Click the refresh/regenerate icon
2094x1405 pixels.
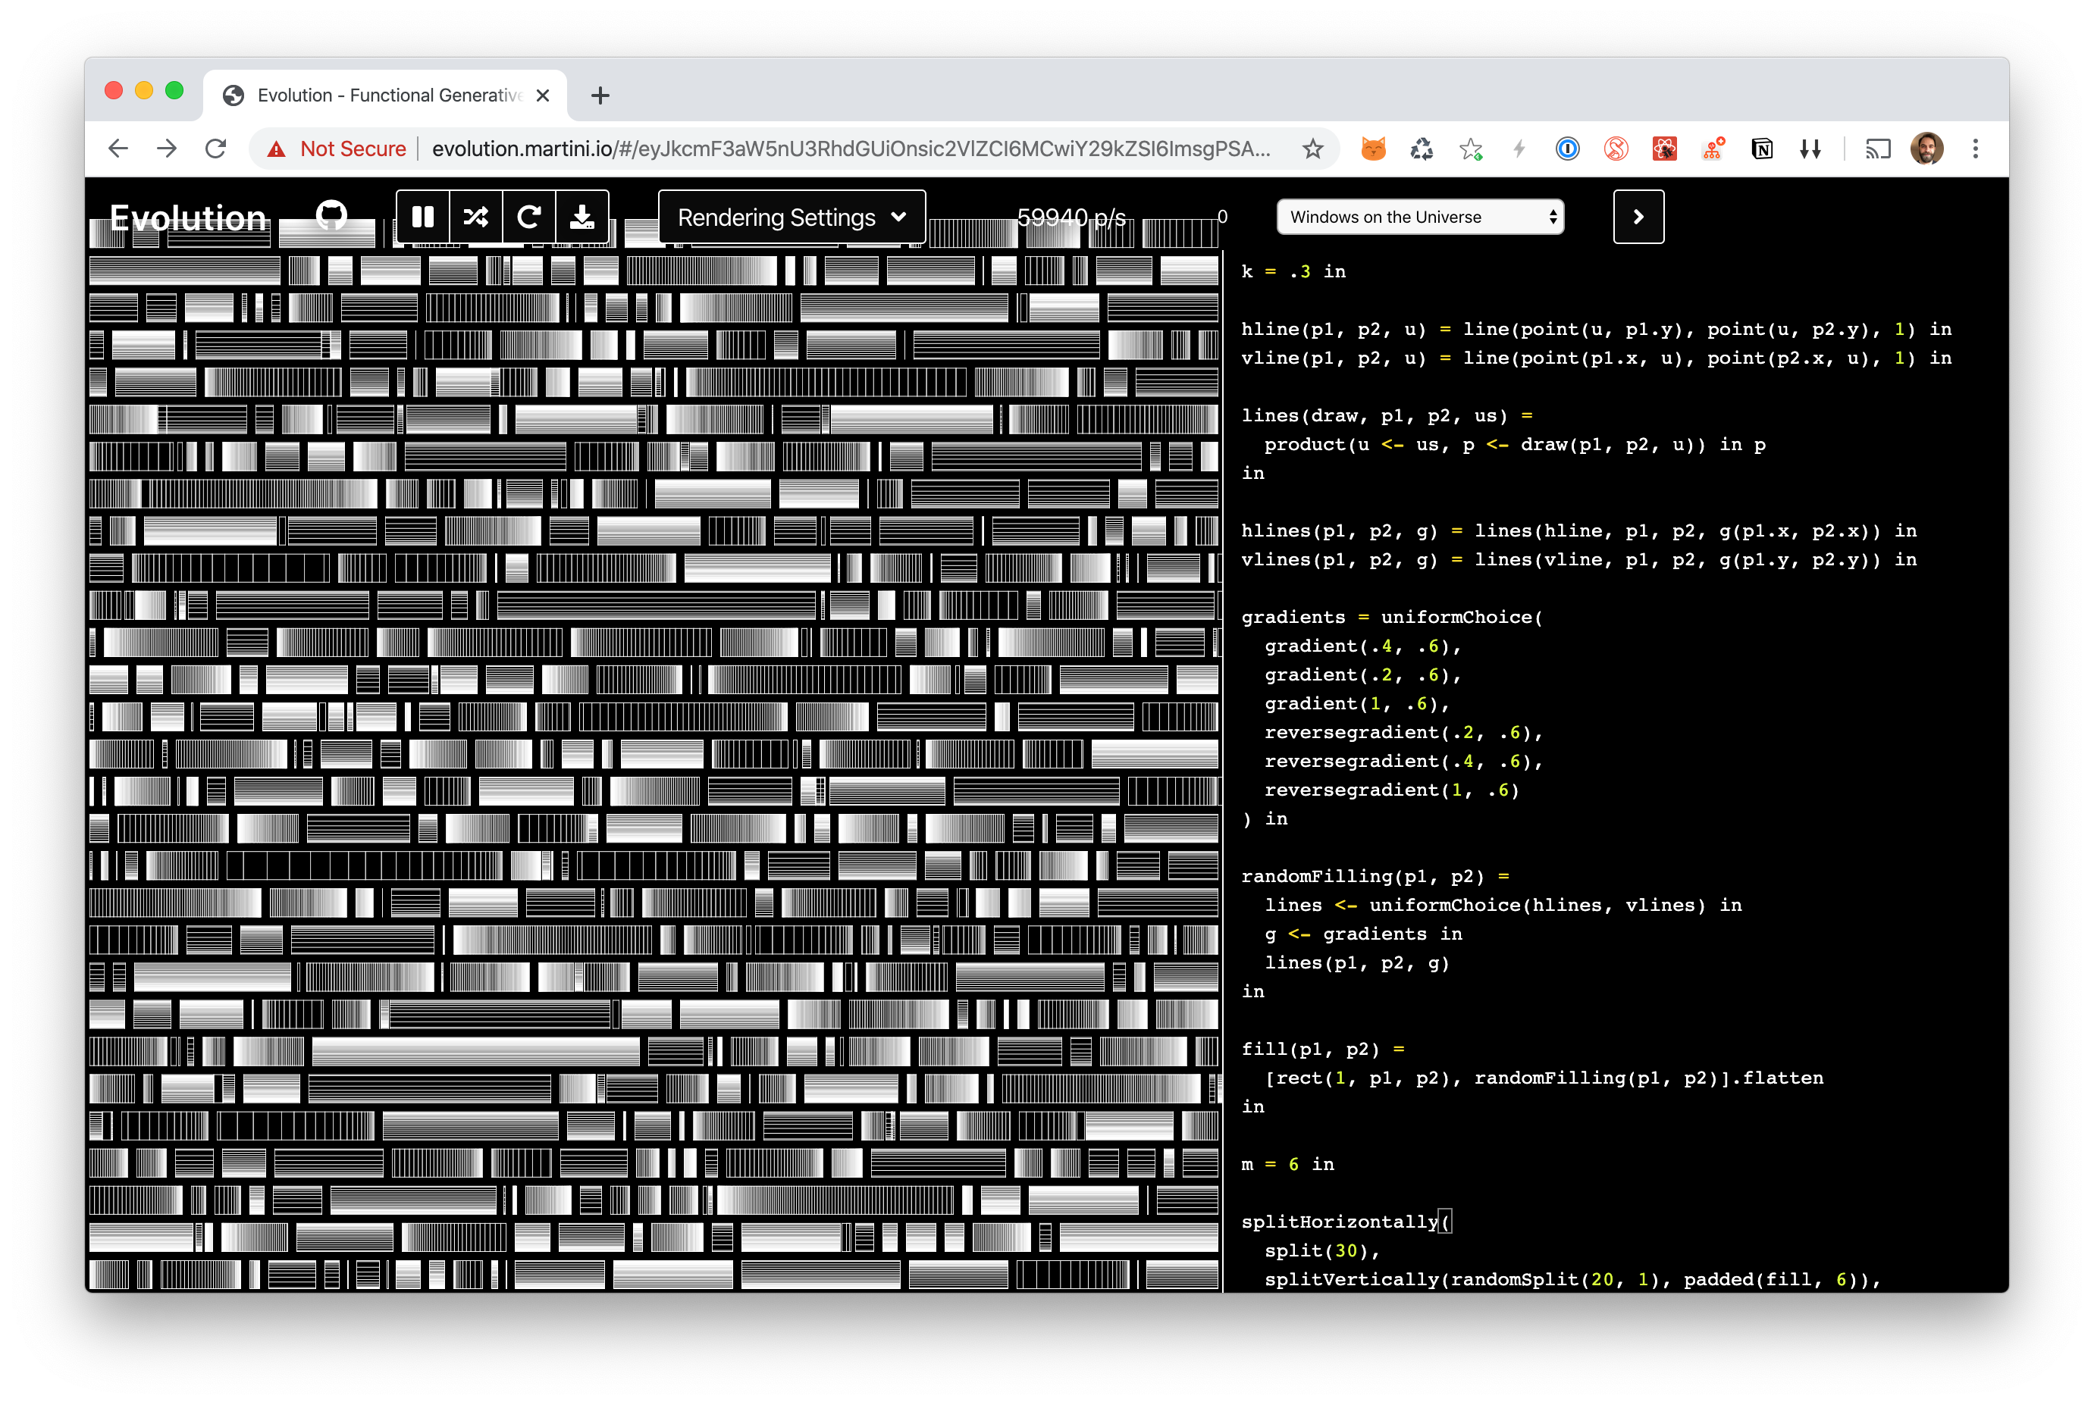pyautogui.click(x=528, y=218)
